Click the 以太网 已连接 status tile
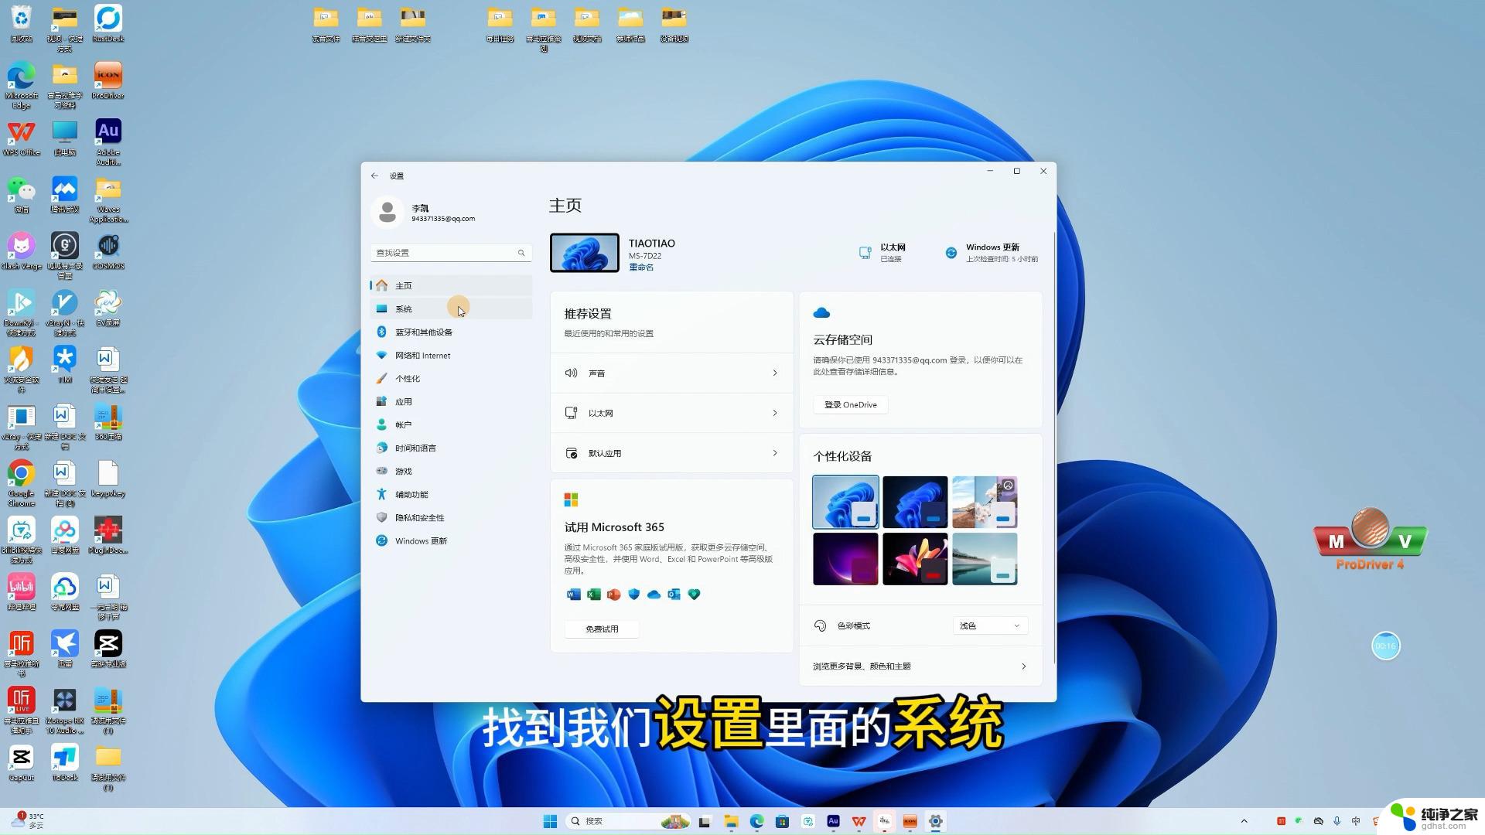 (882, 253)
